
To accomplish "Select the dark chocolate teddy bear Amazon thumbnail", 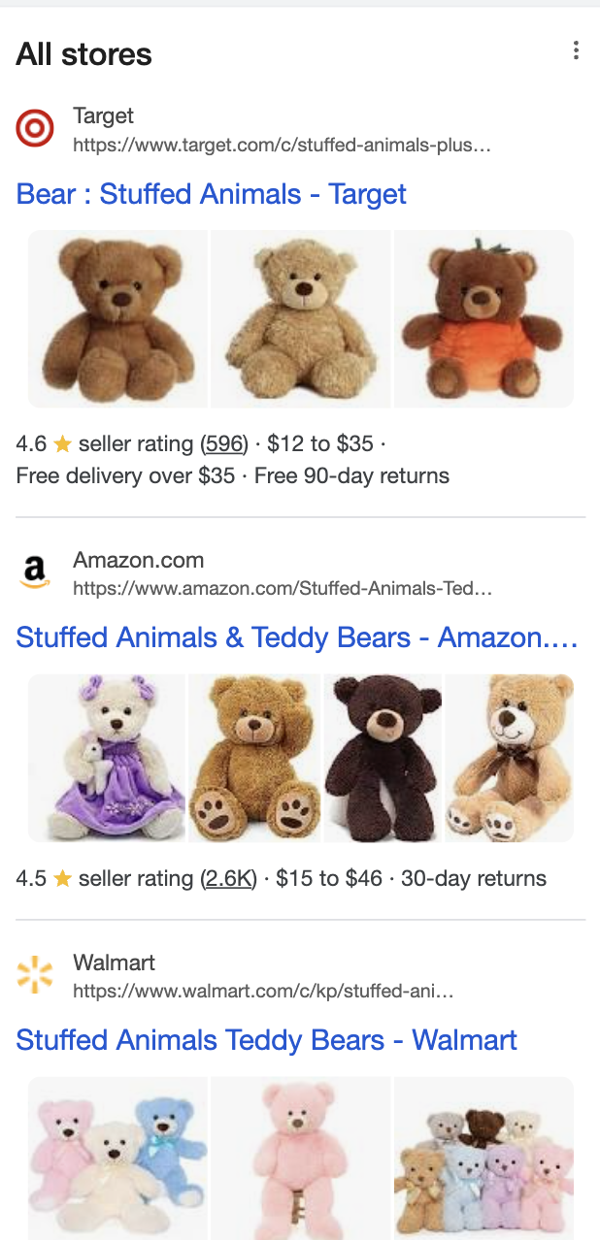I will pos(383,758).
